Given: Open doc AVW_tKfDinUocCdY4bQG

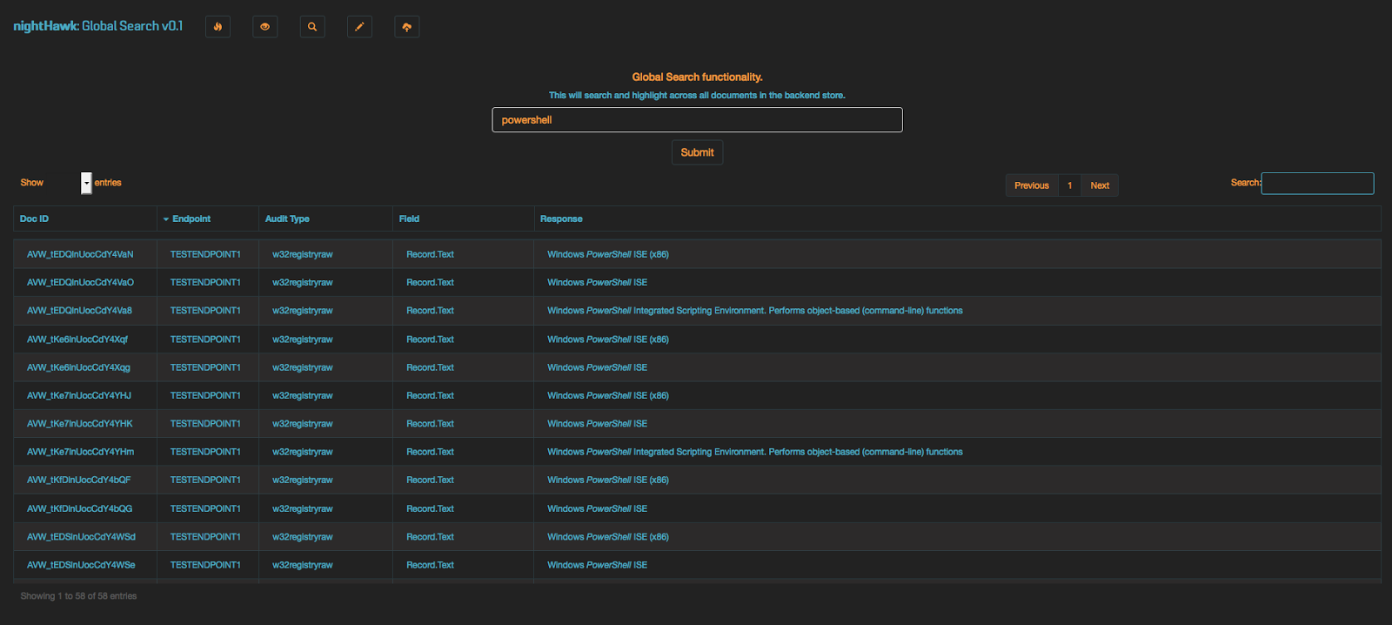Looking at the screenshot, I should [80, 508].
